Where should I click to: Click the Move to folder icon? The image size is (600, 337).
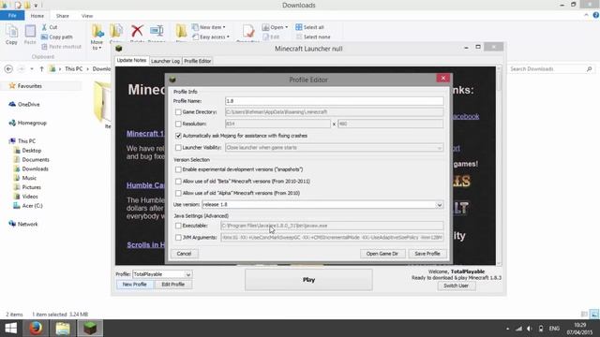(x=97, y=31)
